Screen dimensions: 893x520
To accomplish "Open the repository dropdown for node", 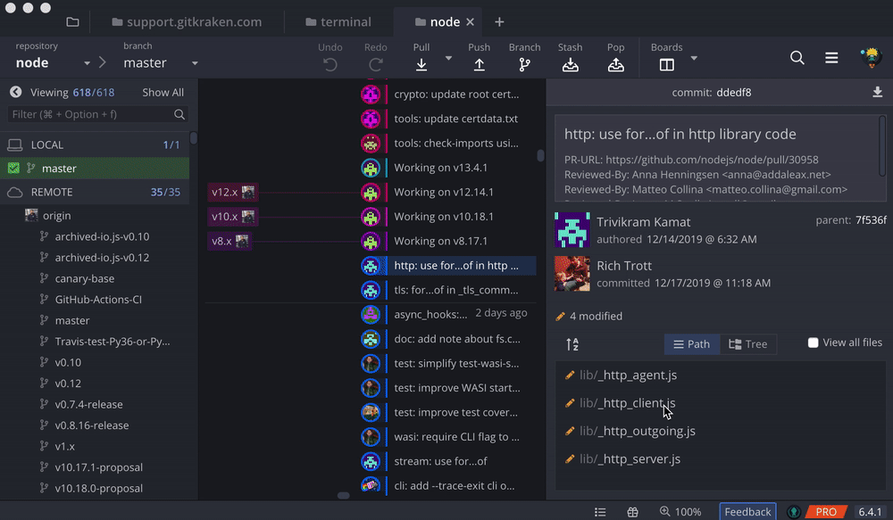I will tap(87, 63).
